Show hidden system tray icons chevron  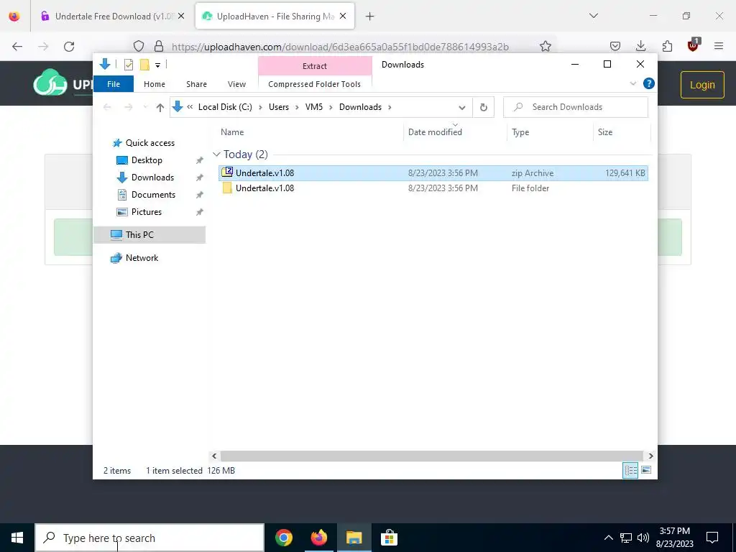point(608,538)
